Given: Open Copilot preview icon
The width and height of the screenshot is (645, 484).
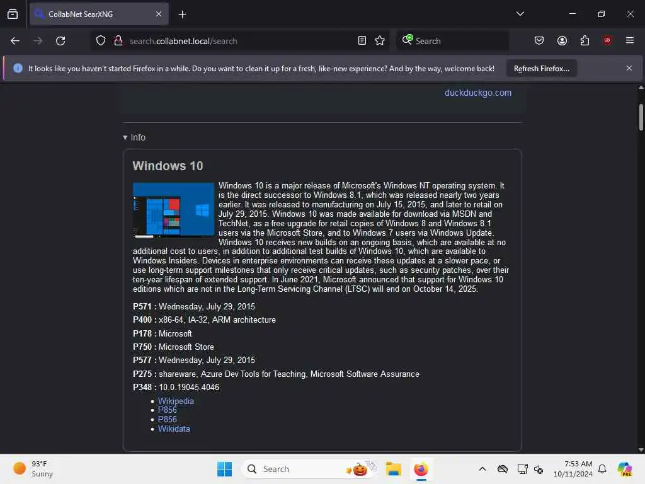Looking at the screenshot, I should pyautogui.click(x=624, y=469).
